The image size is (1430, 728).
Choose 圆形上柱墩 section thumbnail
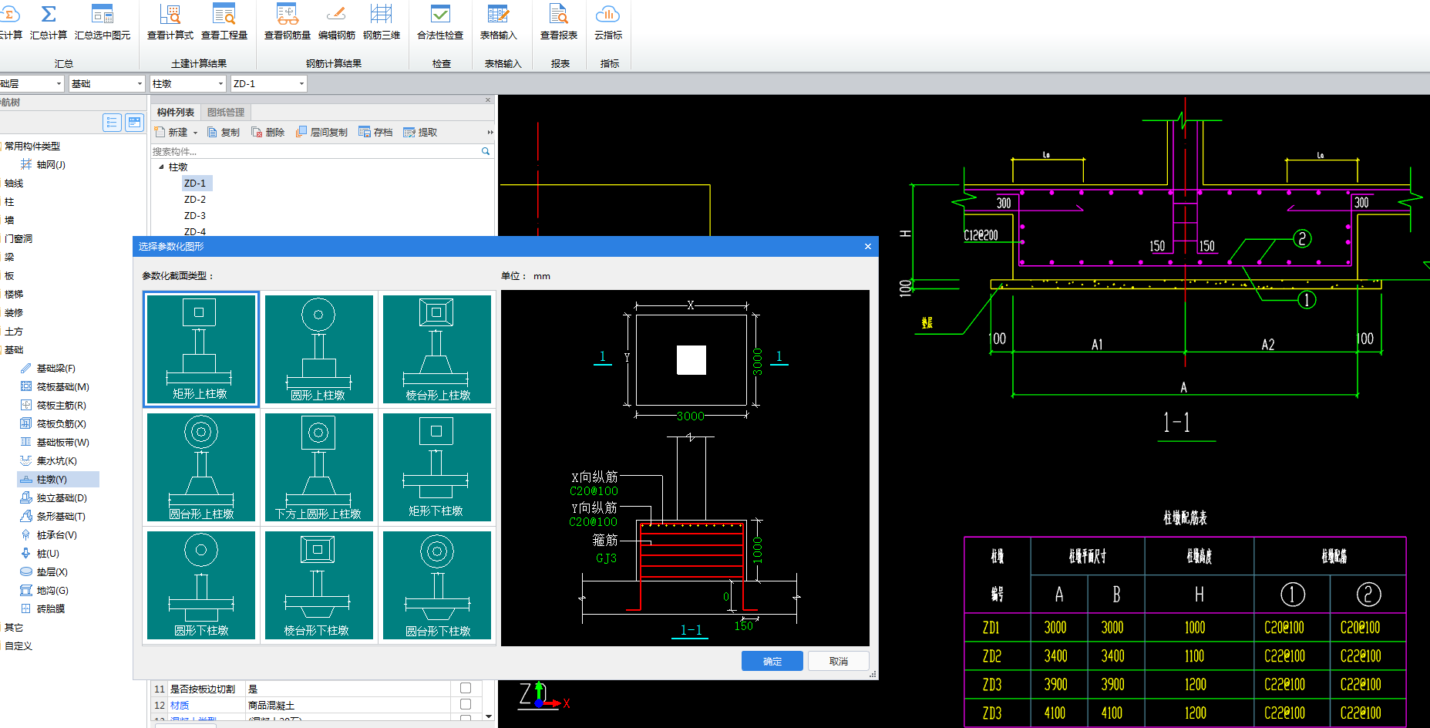pos(318,349)
